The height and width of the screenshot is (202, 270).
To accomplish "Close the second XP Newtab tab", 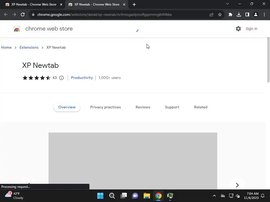I will [x=124, y=4].
